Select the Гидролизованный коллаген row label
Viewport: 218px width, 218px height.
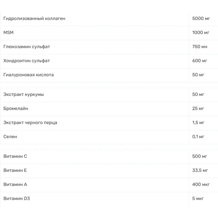point(34,19)
